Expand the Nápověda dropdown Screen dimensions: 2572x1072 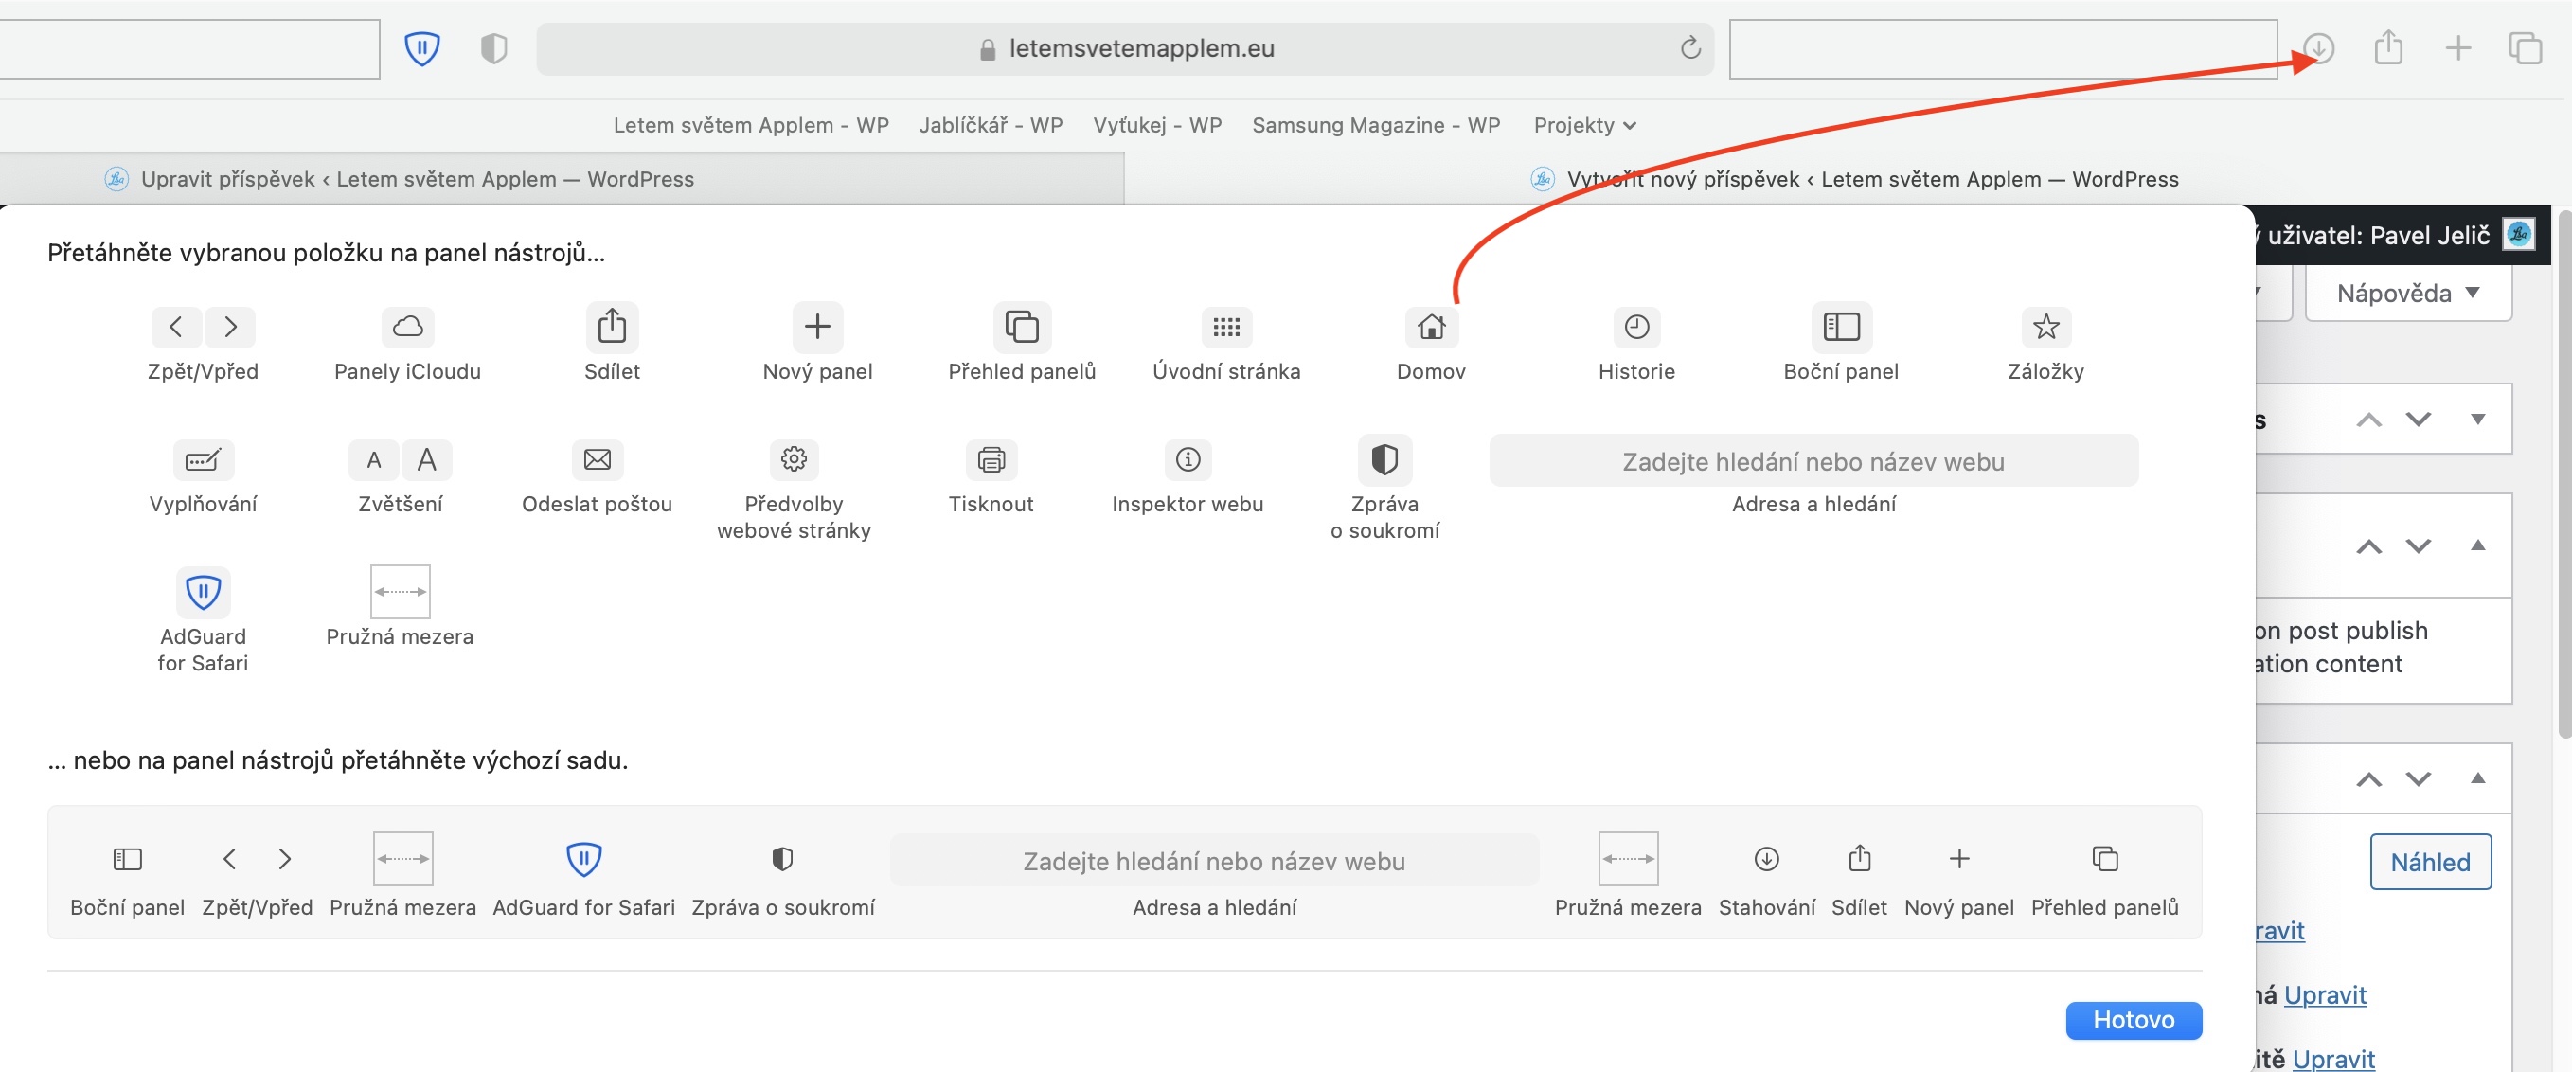[2407, 294]
